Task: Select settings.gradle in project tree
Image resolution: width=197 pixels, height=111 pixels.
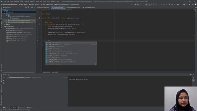Action: point(16,39)
